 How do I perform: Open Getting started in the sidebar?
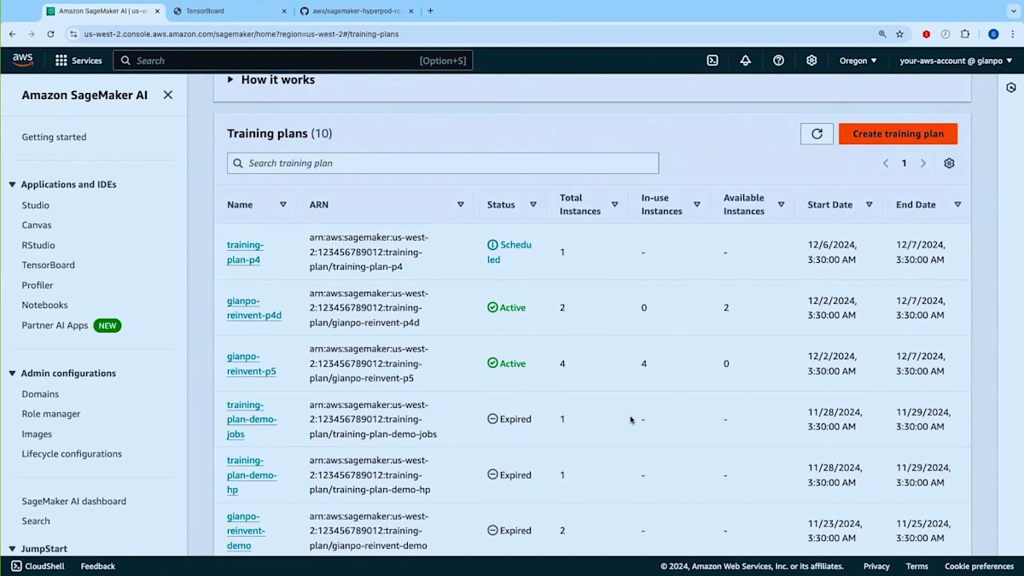point(54,137)
